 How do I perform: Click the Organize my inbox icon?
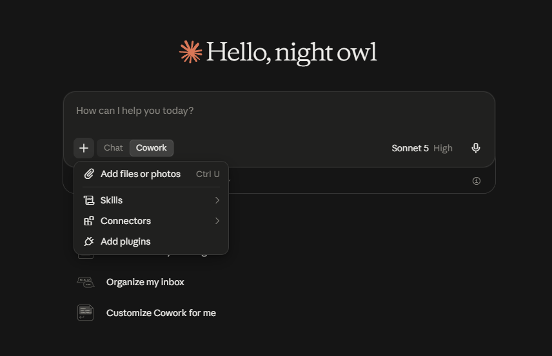click(x=86, y=282)
